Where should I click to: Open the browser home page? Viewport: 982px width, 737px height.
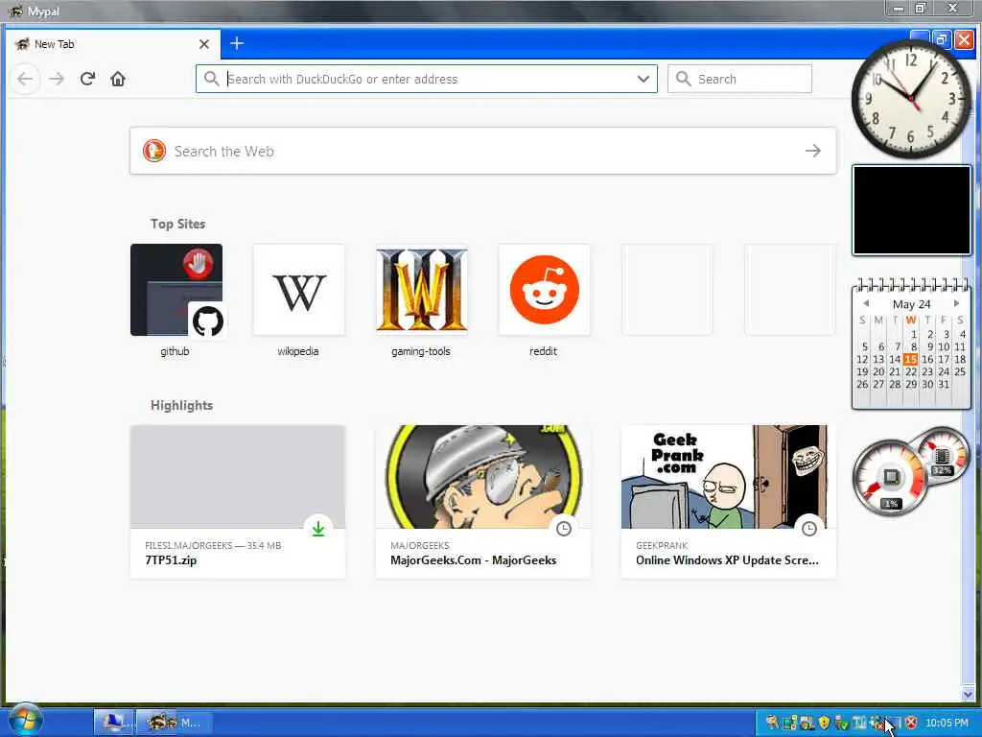click(x=118, y=79)
